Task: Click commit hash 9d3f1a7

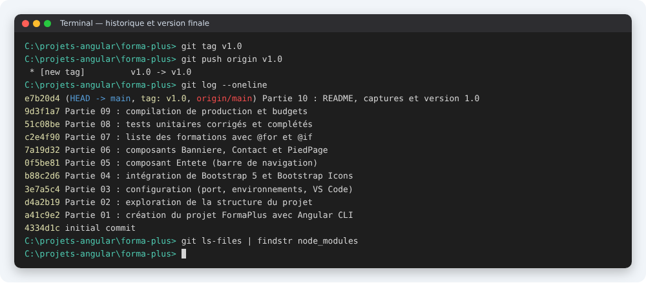Action: point(43,112)
